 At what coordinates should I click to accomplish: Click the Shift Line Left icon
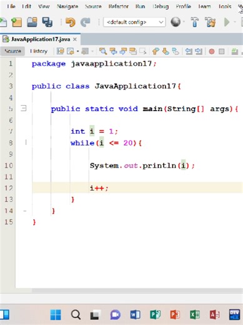pyautogui.click(x=189, y=51)
